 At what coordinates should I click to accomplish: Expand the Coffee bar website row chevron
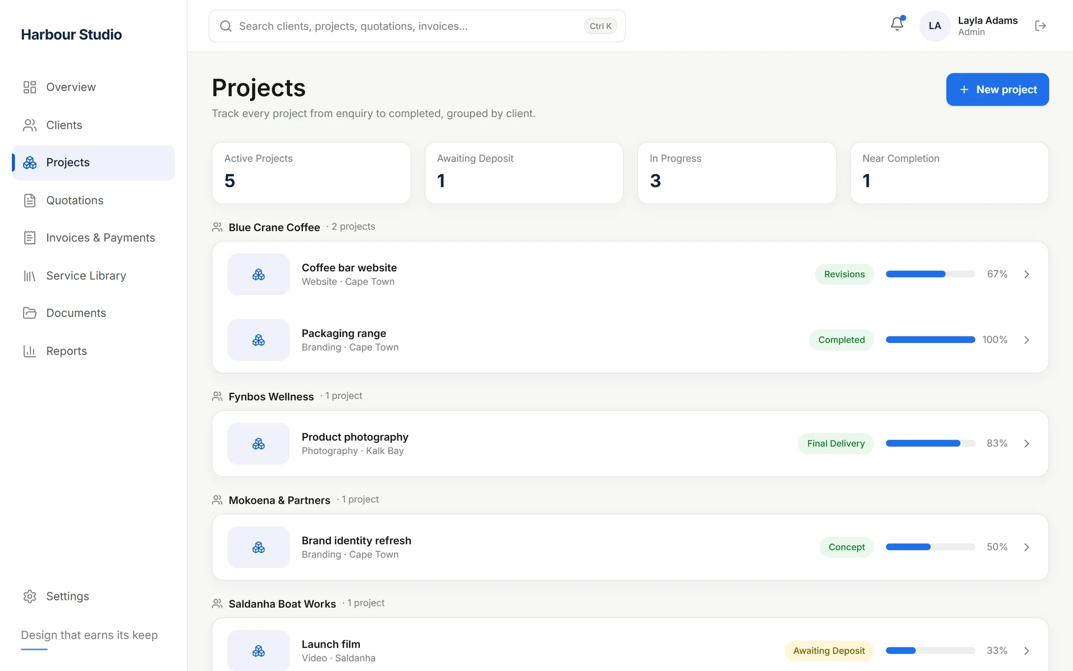click(1027, 275)
